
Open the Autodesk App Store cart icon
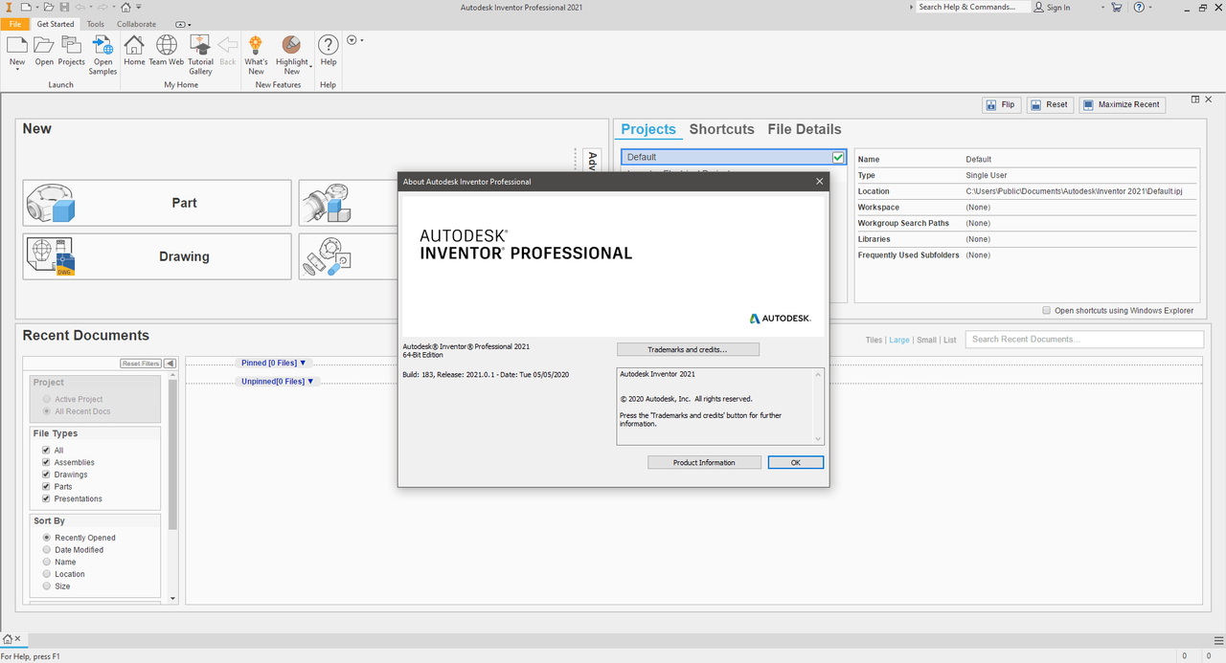(1116, 7)
